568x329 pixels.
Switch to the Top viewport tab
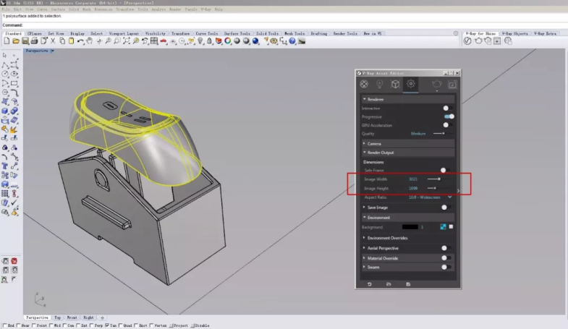coord(58,317)
